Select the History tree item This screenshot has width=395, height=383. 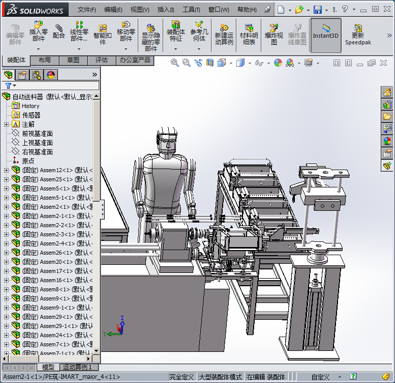tap(31, 106)
